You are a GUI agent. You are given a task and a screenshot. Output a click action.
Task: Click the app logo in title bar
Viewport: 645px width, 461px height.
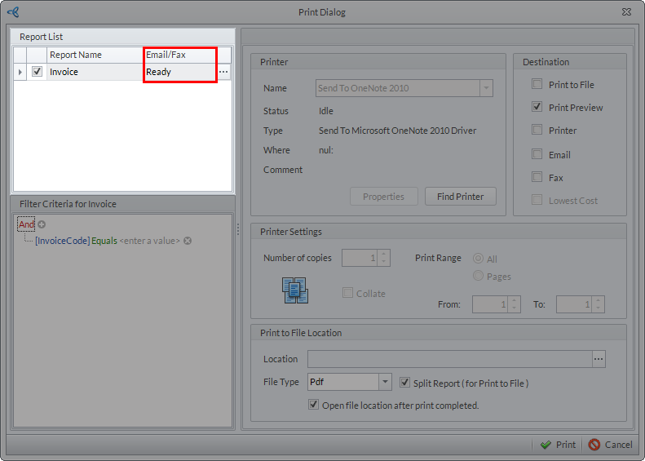(x=13, y=11)
